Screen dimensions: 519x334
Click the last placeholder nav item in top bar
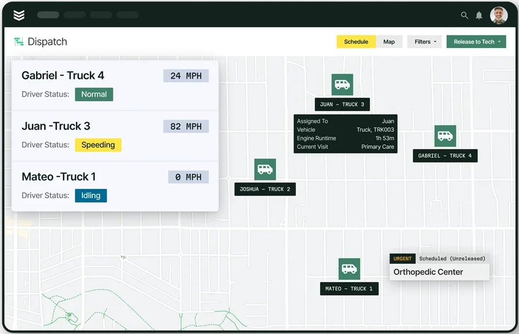127,15
